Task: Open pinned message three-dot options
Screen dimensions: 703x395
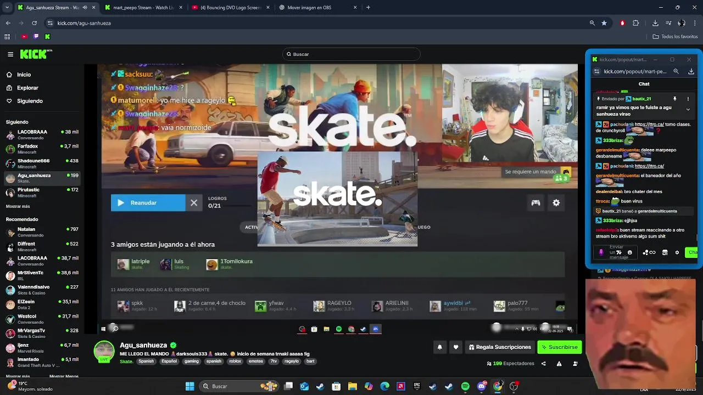Action: [688, 99]
